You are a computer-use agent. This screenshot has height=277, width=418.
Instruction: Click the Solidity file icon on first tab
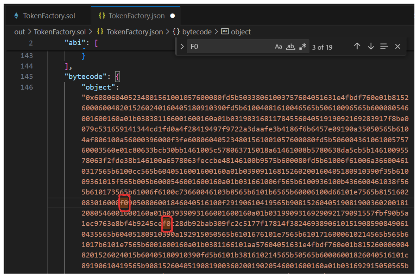(x=16, y=16)
